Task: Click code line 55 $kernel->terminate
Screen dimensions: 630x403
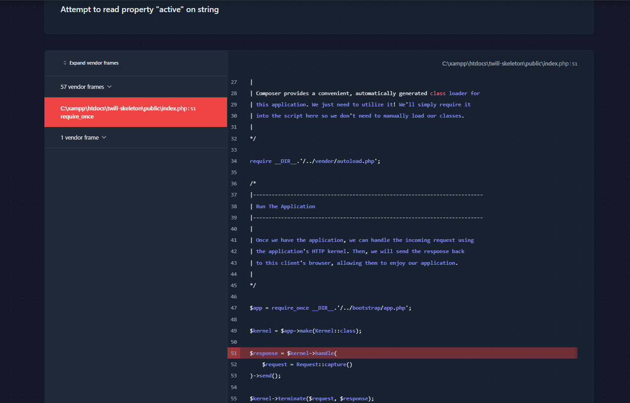Action: [x=312, y=399]
